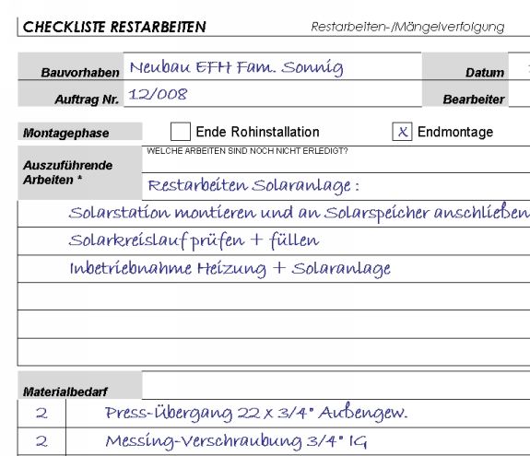This screenshot has width=530, height=456.
Task: Click the 'CHECKLISTE RESTARBEITEN' heading
Action: pyautogui.click(x=114, y=27)
